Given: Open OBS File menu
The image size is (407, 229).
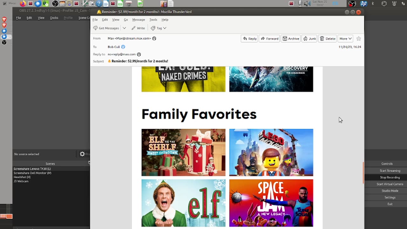Looking at the screenshot, I should (x=18, y=18).
